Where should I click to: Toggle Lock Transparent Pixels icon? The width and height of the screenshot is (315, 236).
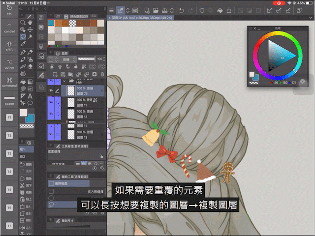click(84, 67)
